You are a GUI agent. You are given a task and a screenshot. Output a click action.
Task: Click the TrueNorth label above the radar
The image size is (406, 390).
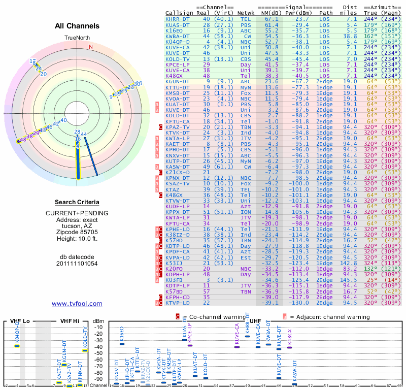(x=77, y=38)
